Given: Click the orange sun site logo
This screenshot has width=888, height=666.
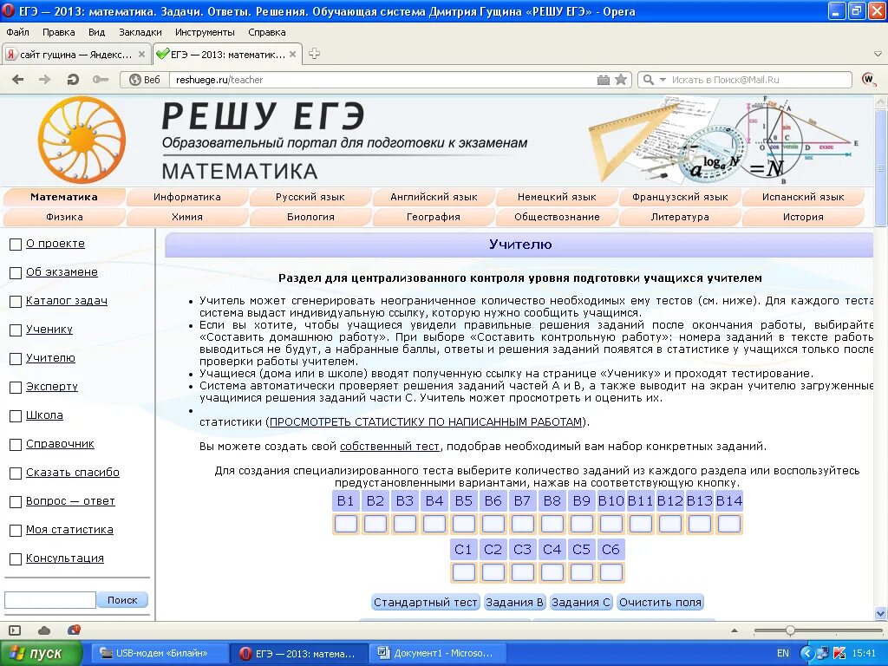Looking at the screenshot, I should (82, 140).
